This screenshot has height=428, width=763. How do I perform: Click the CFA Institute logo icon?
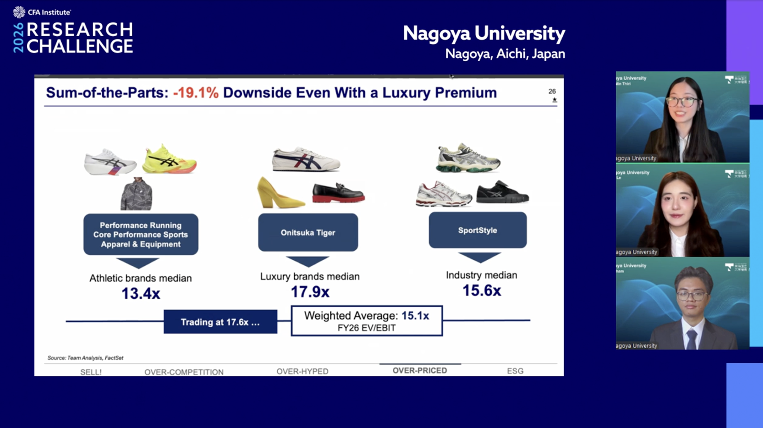point(19,12)
